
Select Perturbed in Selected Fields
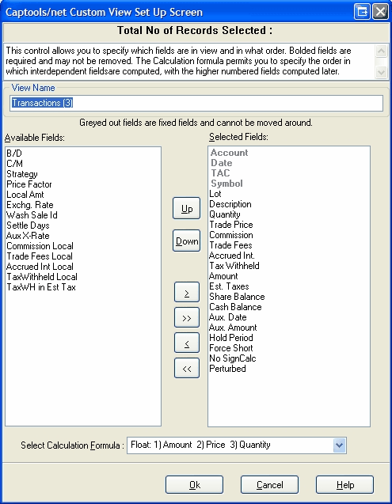click(x=227, y=369)
